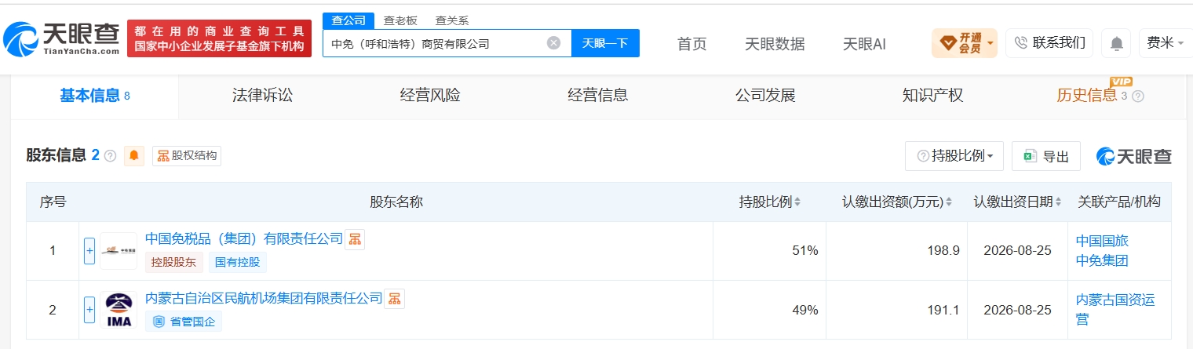
Task: Click the help icon beside 历史信息
Action: (1138, 96)
